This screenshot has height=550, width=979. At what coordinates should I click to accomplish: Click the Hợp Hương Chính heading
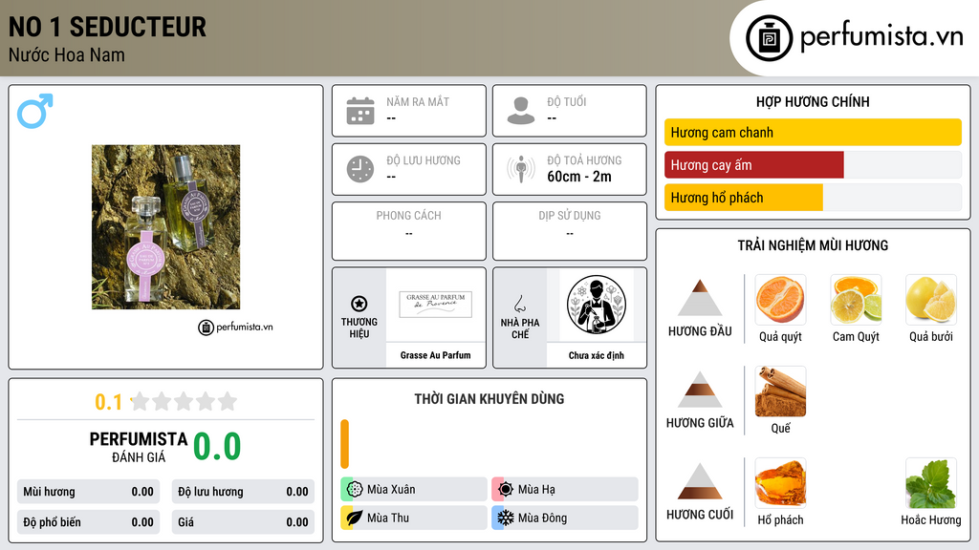coord(813,101)
